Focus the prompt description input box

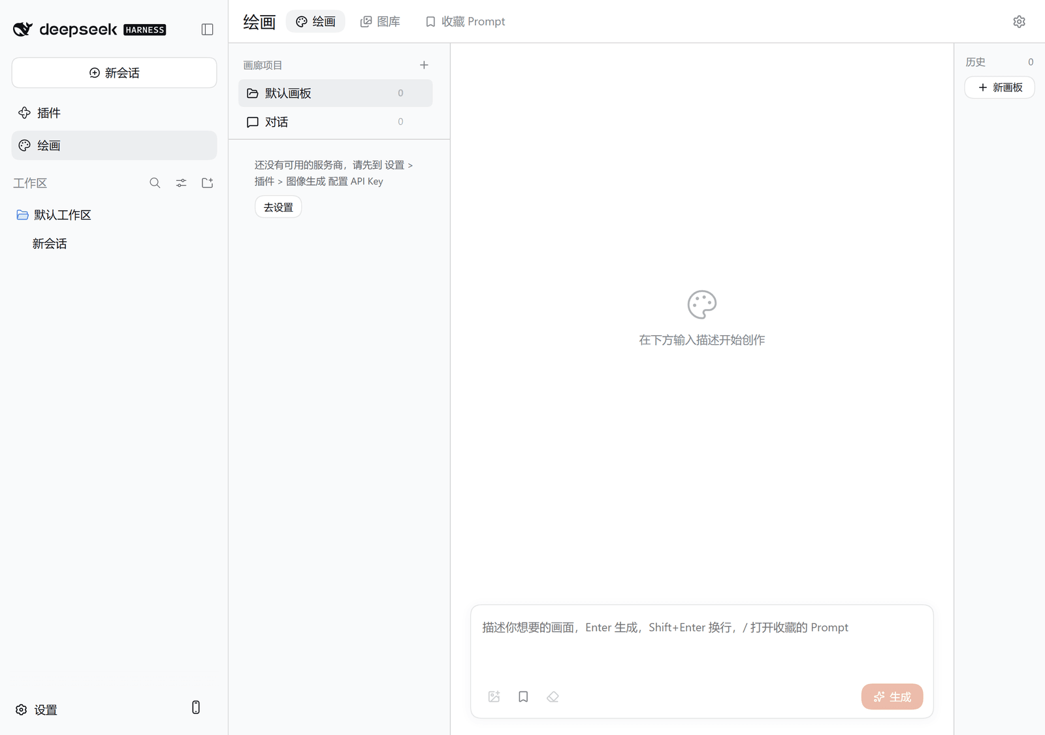tap(701, 640)
